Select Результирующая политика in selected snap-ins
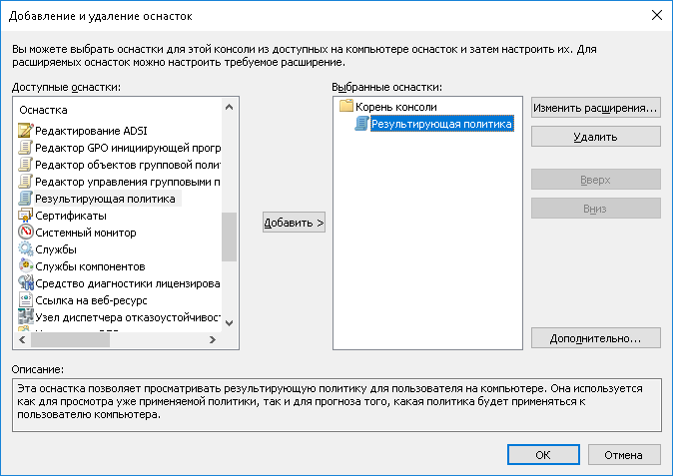The width and height of the screenshot is (673, 476). (440, 125)
